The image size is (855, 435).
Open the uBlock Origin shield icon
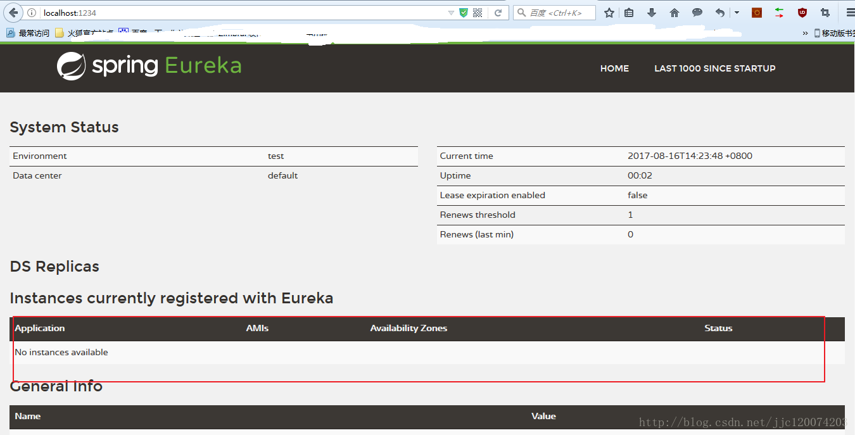click(x=802, y=13)
